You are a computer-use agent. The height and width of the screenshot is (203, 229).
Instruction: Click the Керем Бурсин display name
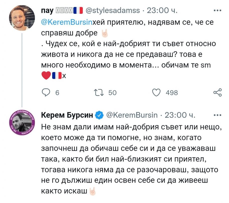point(67,115)
